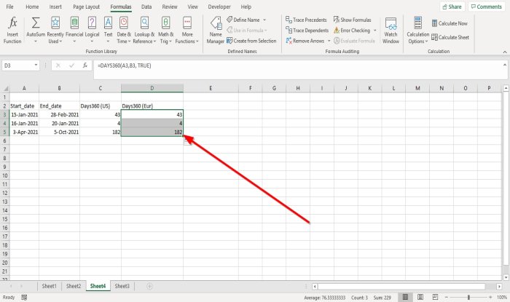Open the Watch Window
The image size is (510, 302).
(x=391, y=31)
